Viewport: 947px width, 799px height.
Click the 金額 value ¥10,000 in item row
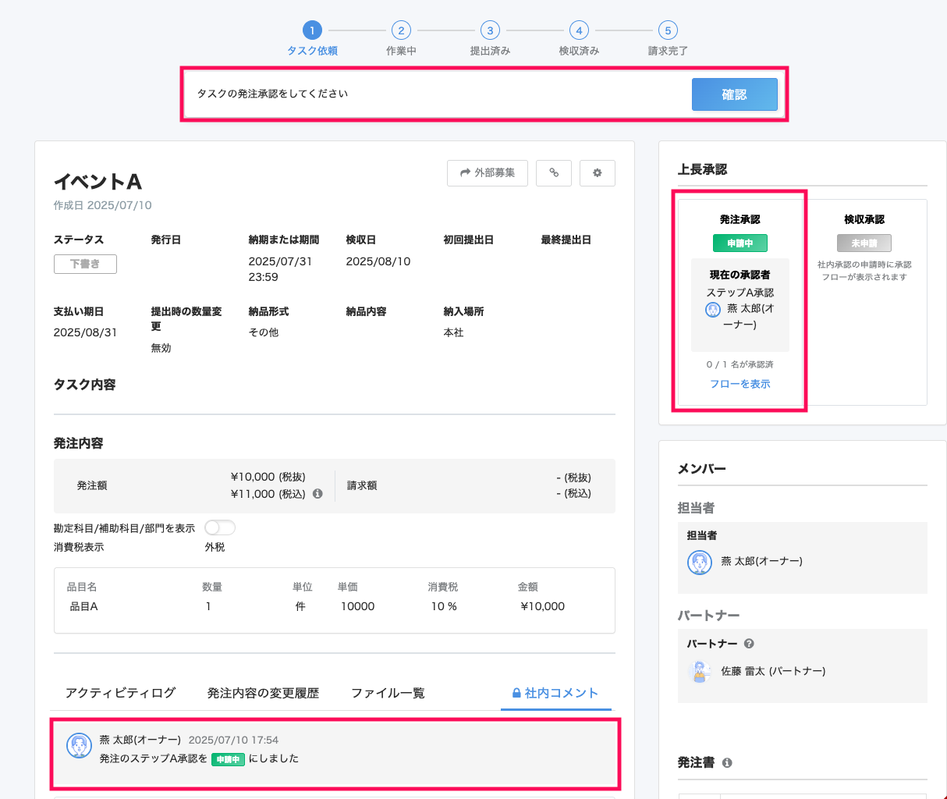pyautogui.click(x=543, y=606)
